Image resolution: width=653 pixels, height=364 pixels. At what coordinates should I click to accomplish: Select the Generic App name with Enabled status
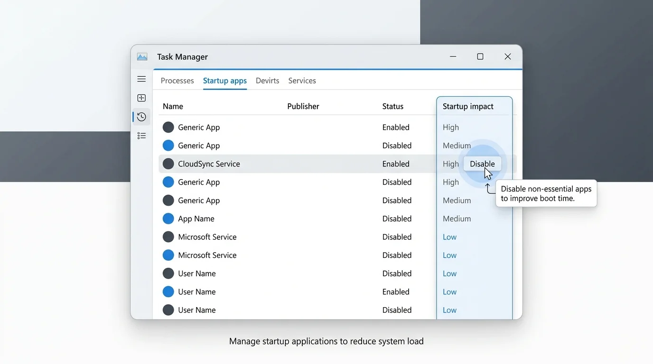tap(199, 127)
